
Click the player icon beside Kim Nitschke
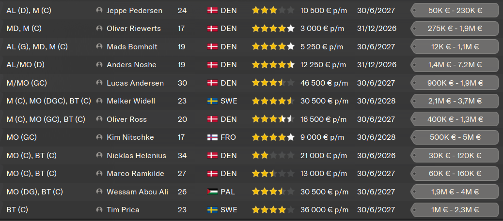point(99,137)
